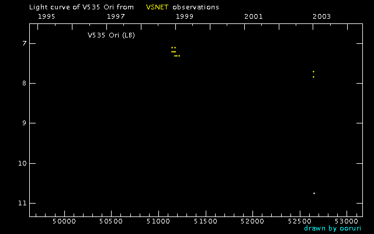Click the Julian date label 53000

pyautogui.click(x=347, y=221)
